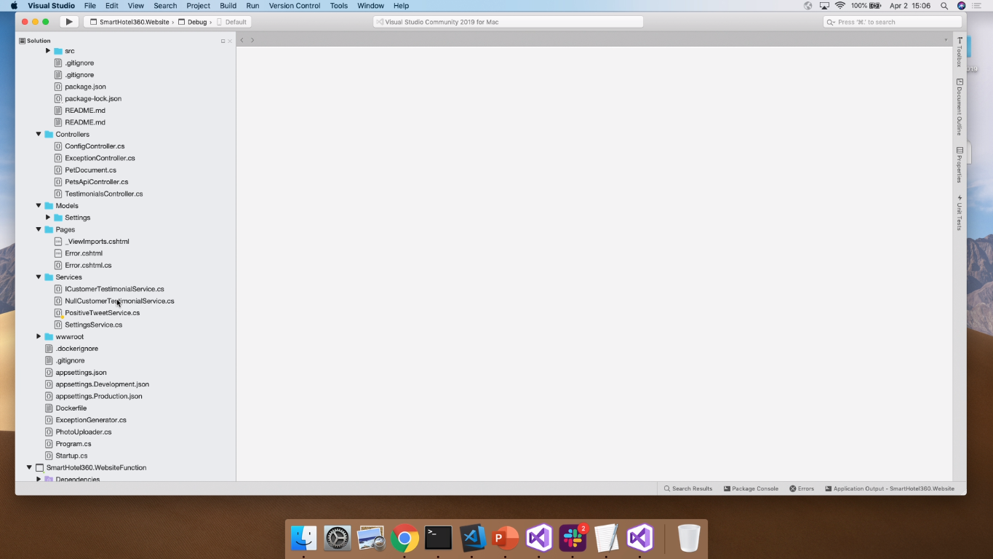Select PositiveTweetService.cs file
This screenshot has width=993, height=559.
tap(102, 313)
